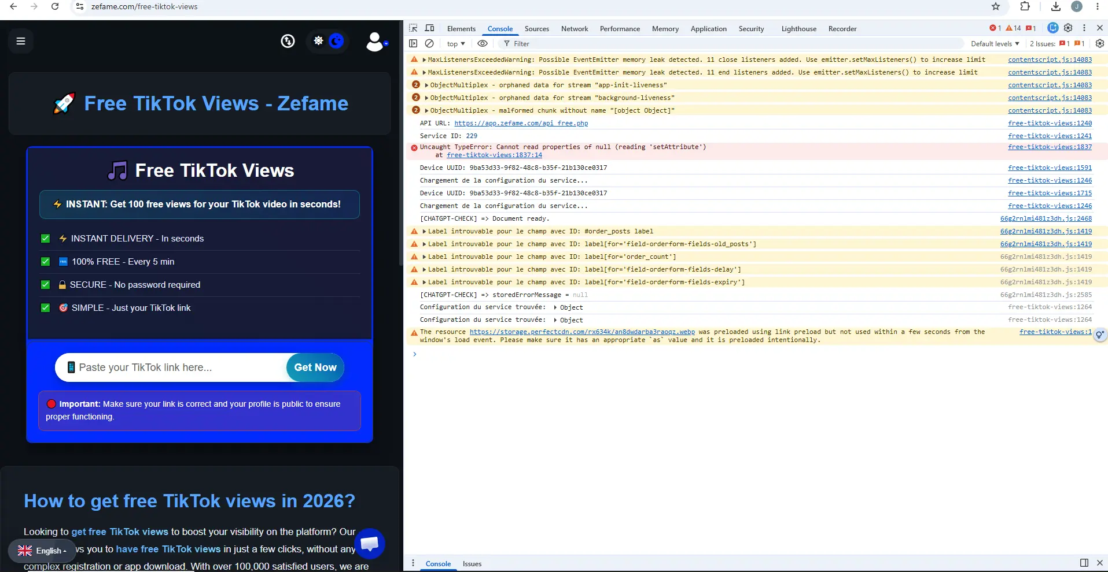Image resolution: width=1108 pixels, height=572 pixels.
Task: Click the user account icon on the page
Action: (x=376, y=42)
